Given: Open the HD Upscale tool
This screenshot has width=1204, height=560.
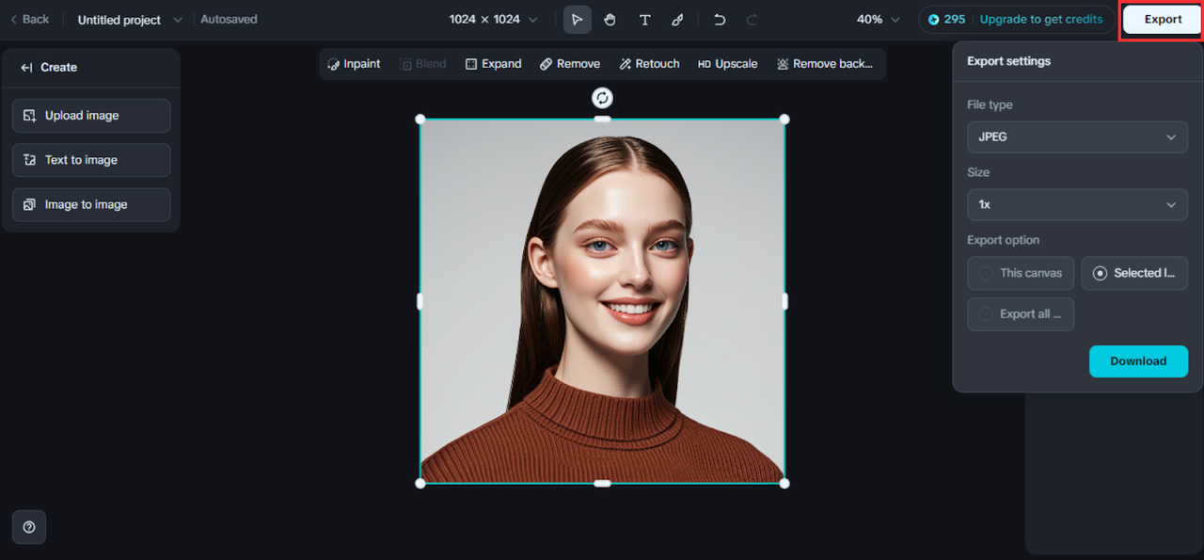Looking at the screenshot, I should click(x=727, y=64).
